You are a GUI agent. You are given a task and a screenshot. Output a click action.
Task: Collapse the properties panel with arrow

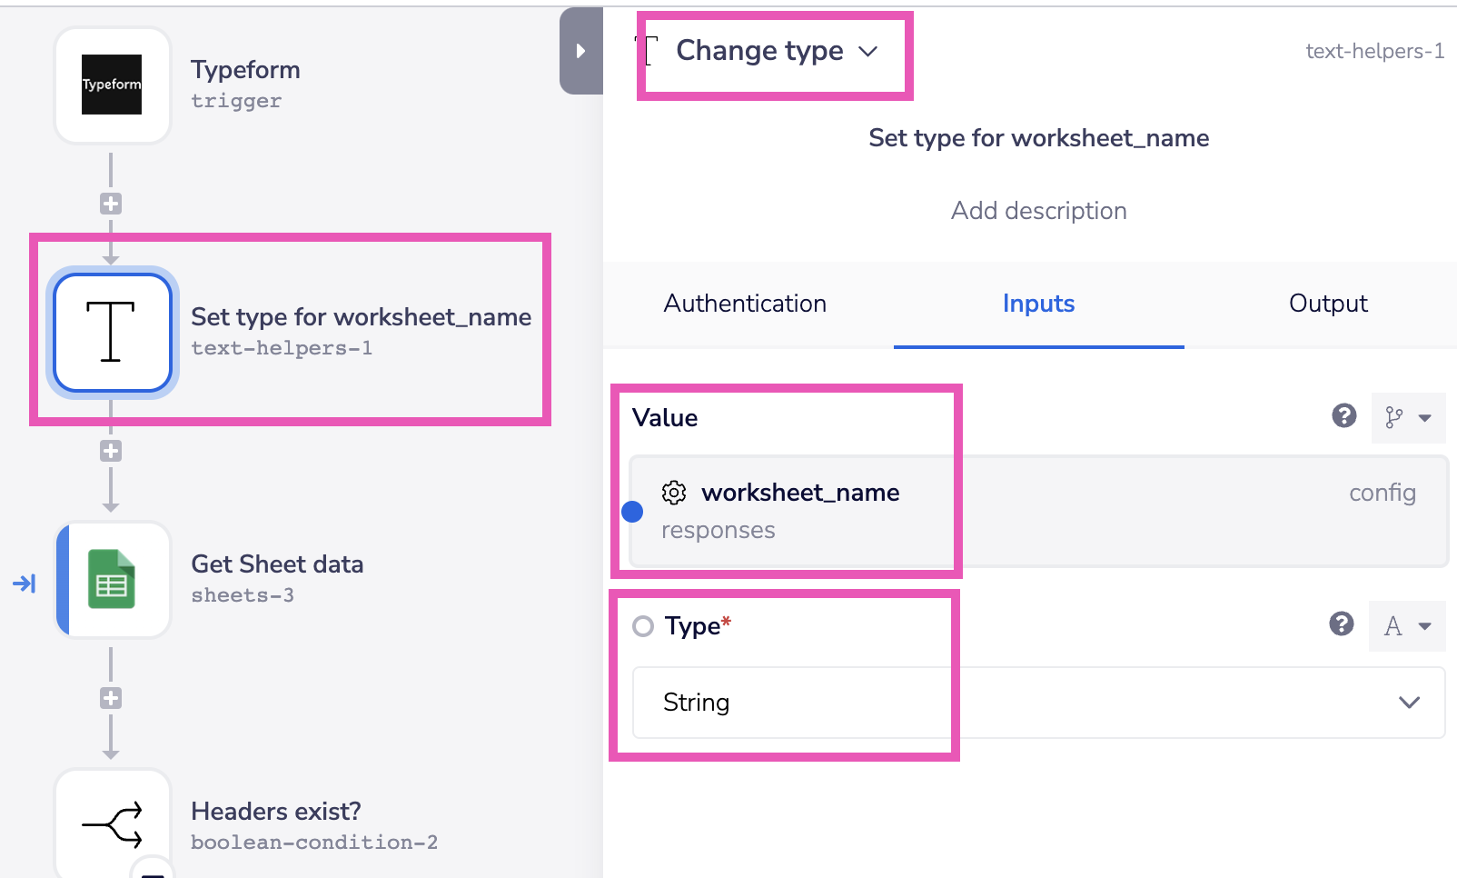[580, 51]
